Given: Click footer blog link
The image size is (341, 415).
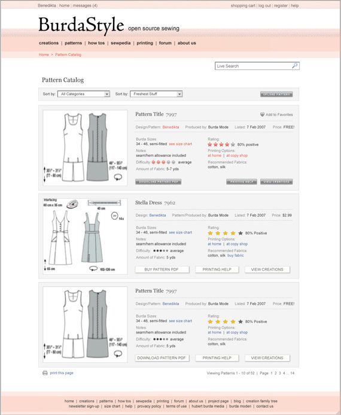Looking at the screenshot, I should click(238, 401).
